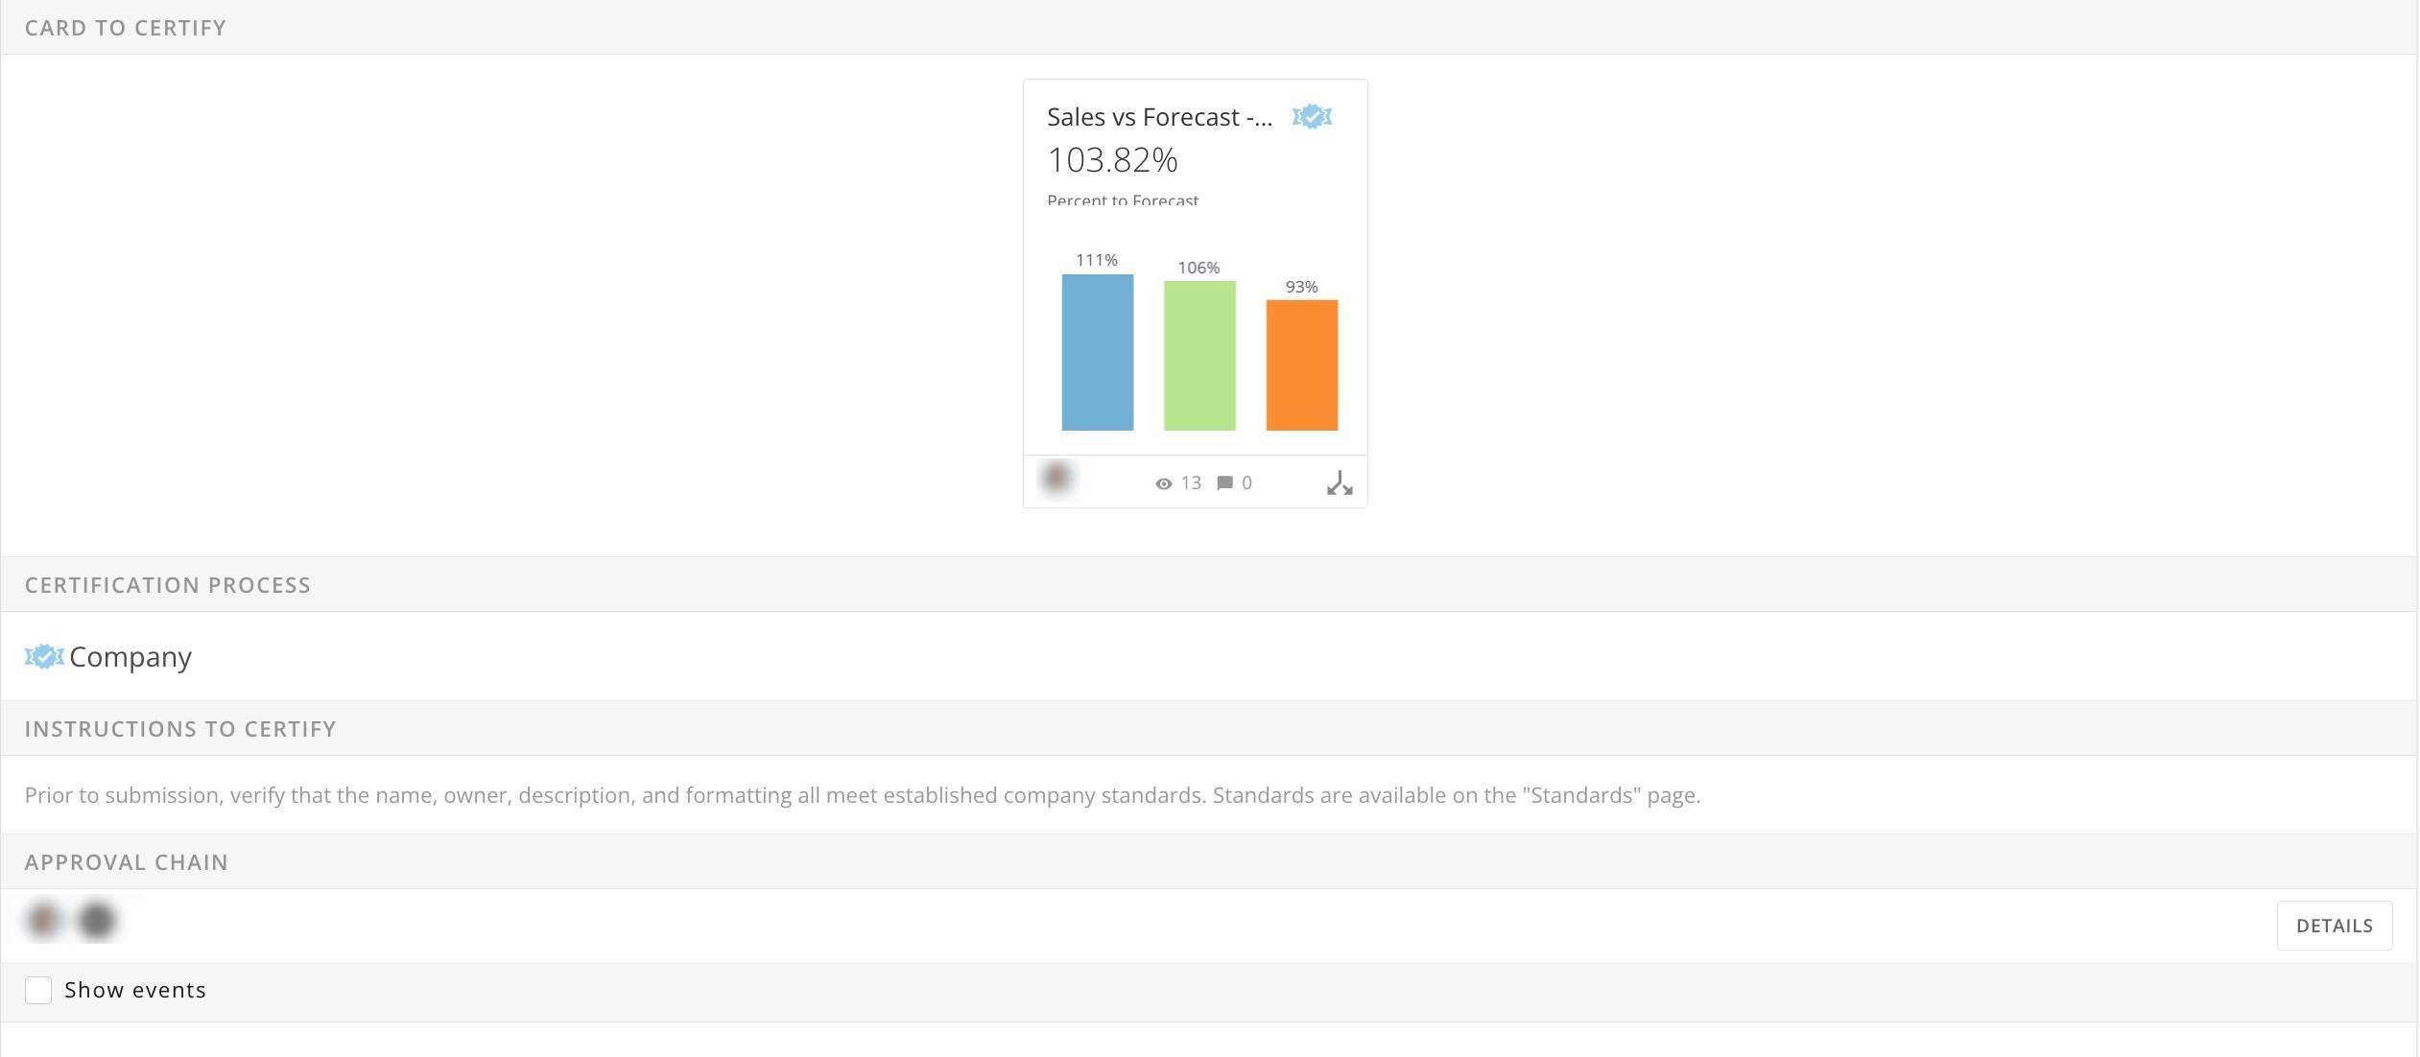Click the card owner avatar
The width and height of the screenshot is (2420, 1057).
(1056, 478)
